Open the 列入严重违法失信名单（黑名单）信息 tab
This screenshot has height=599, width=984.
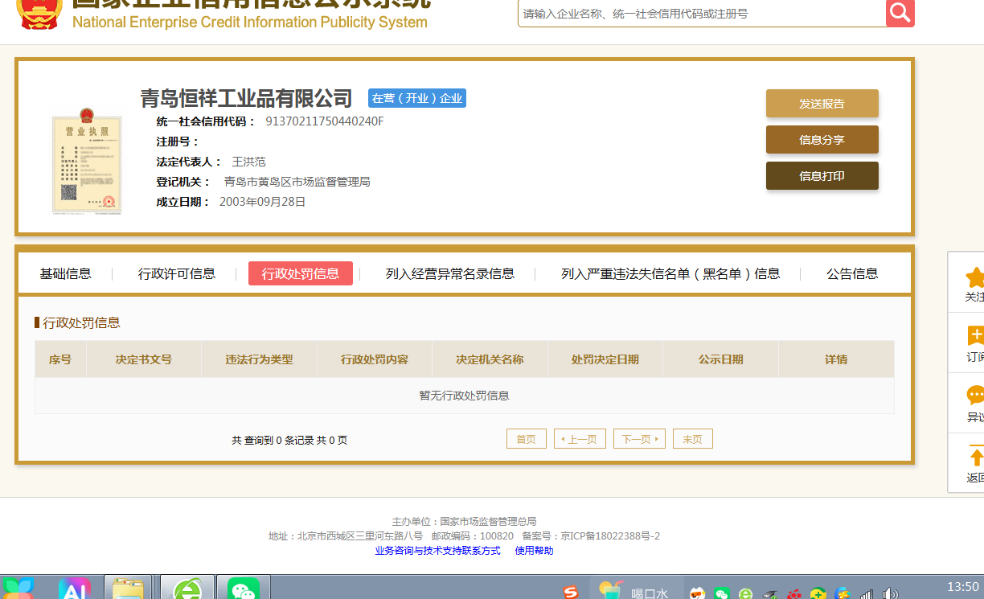(x=670, y=273)
